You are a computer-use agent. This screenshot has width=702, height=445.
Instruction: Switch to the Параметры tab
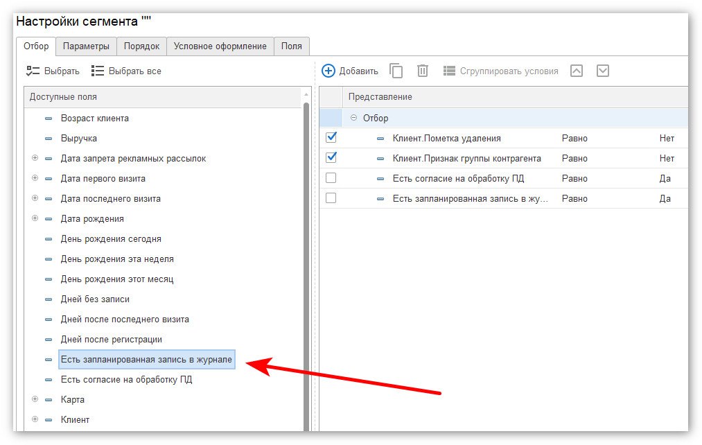click(x=86, y=46)
